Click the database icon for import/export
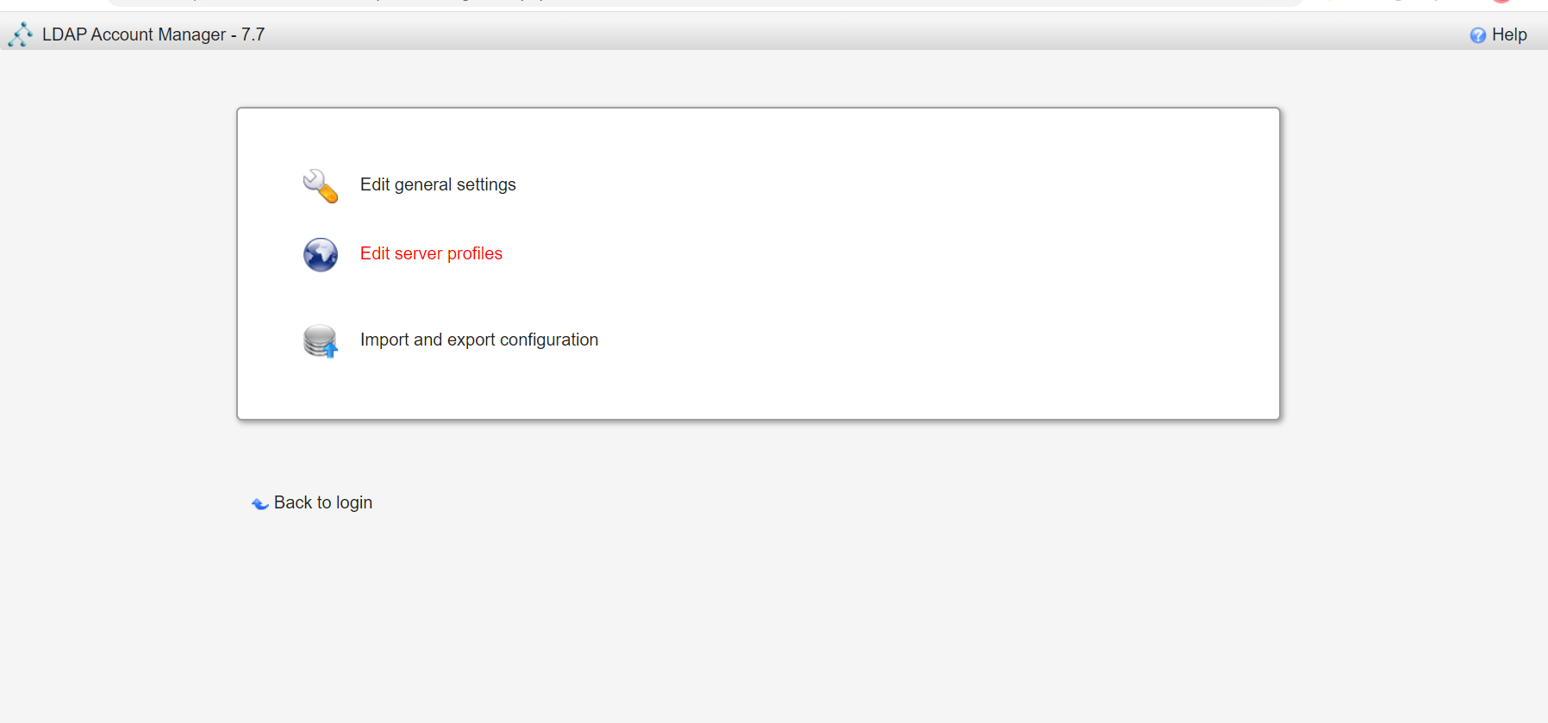 click(x=321, y=340)
